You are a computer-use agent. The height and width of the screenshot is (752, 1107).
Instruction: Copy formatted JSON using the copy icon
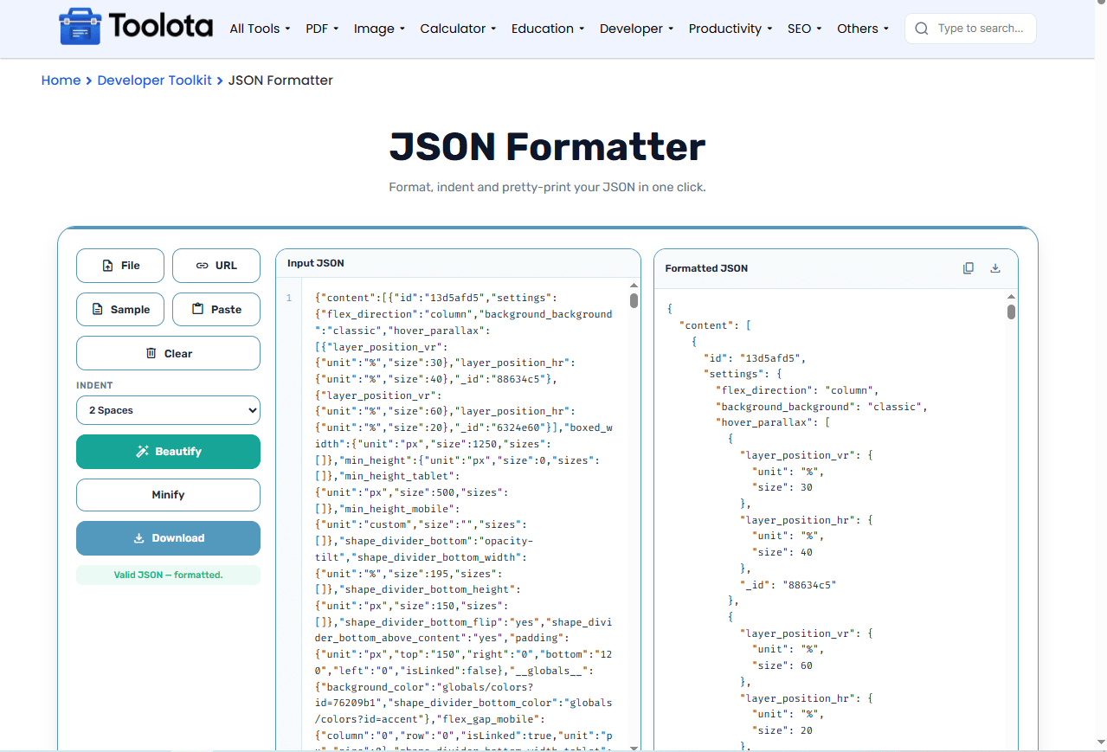coord(969,268)
